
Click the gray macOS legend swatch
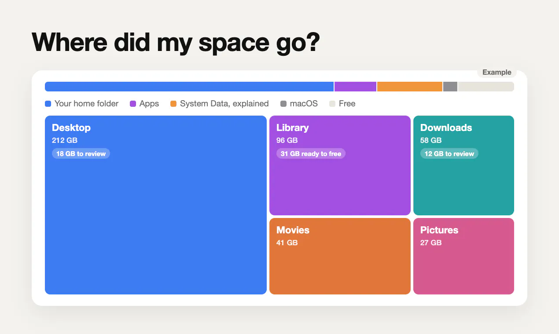point(283,104)
